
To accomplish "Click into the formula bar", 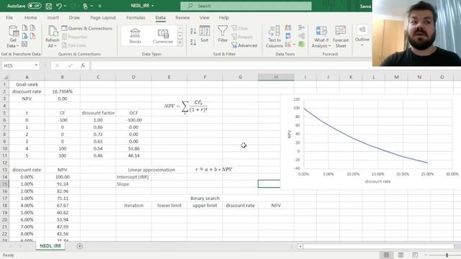I will tap(230, 65).
